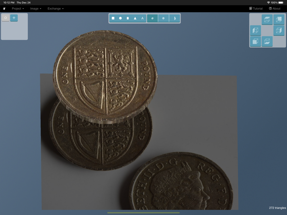The width and height of the screenshot is (287, 215).
Task: Open the About link
Action: 275,8
